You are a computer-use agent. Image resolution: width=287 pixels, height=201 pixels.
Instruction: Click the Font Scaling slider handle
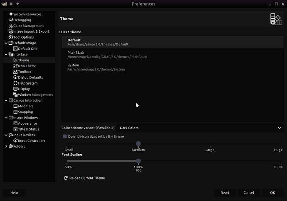[x=138, y=161]
